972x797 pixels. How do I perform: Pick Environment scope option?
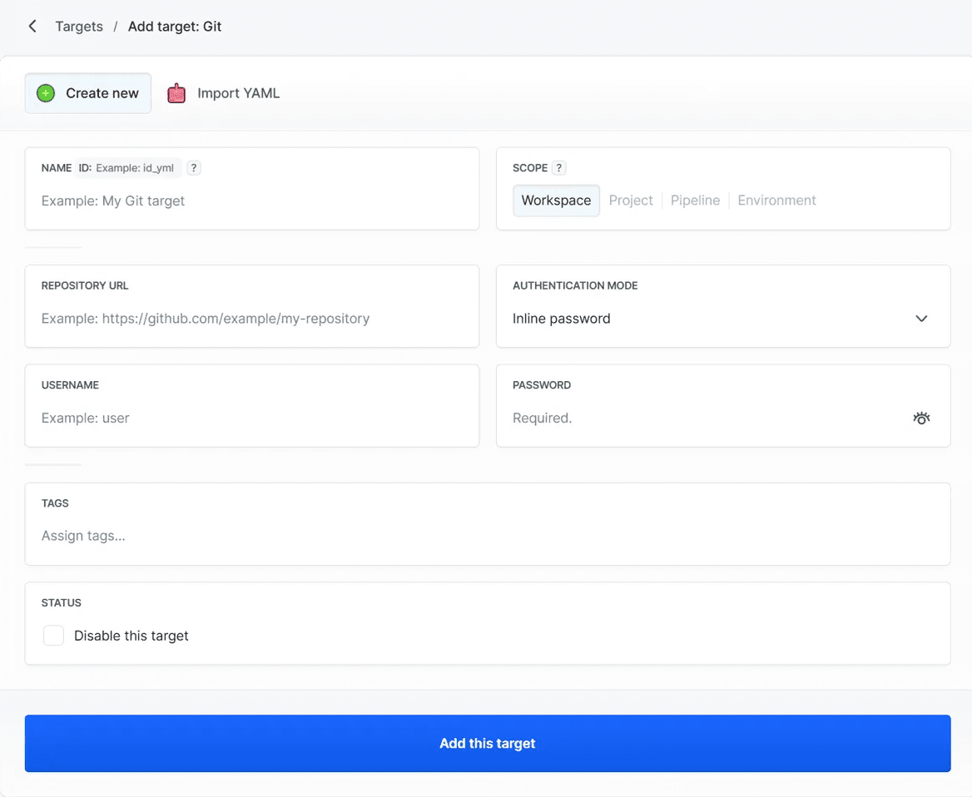tap(776, 200)
